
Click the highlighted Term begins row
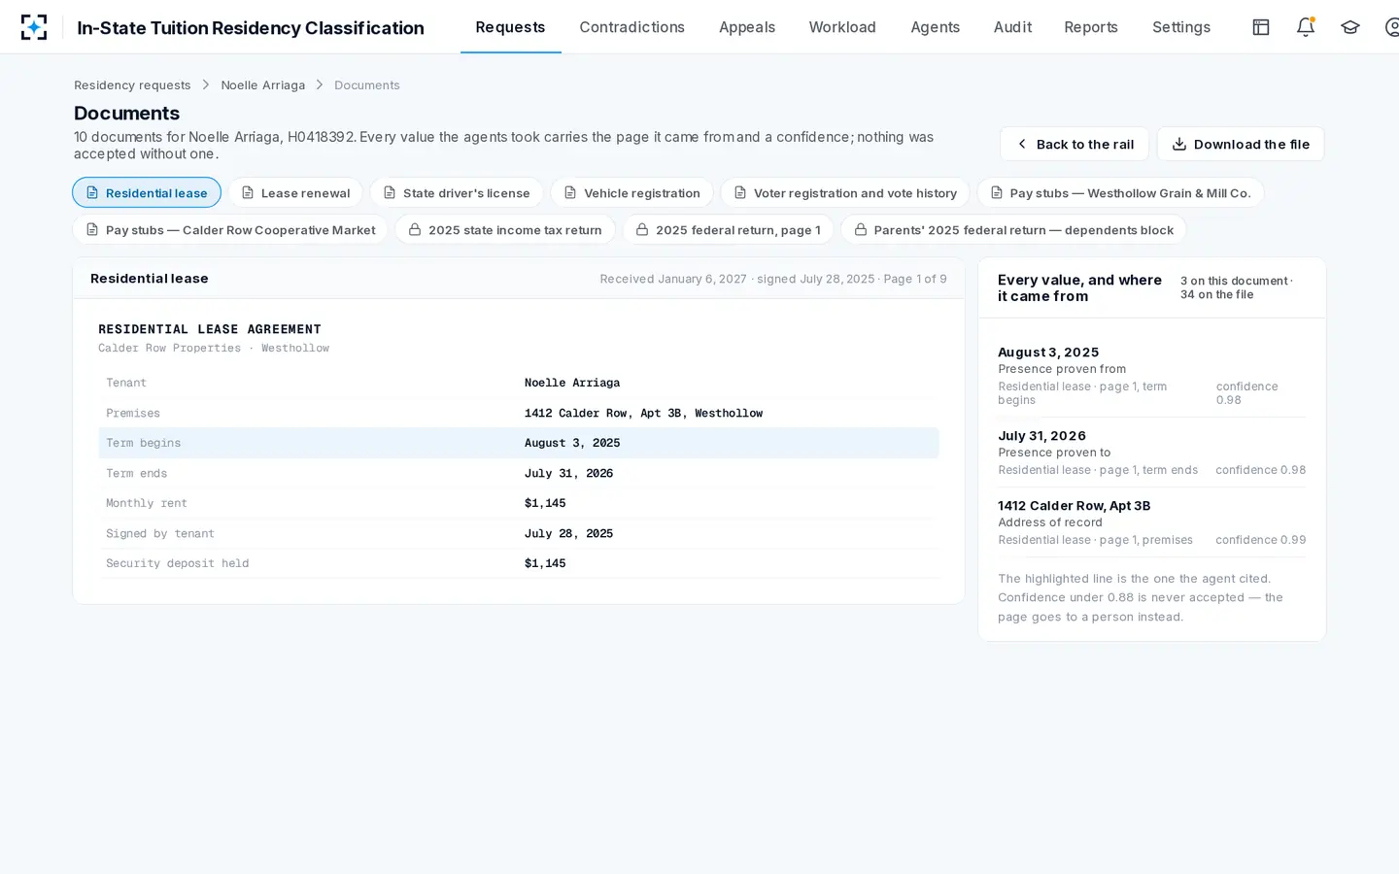(519, 443)
